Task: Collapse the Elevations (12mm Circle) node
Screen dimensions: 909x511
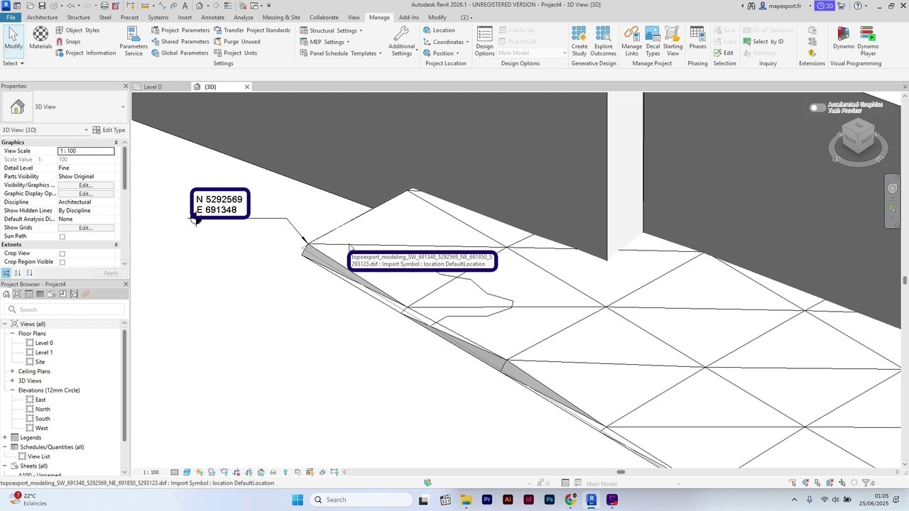Action: pyautogui.click(x=12, y=390)
